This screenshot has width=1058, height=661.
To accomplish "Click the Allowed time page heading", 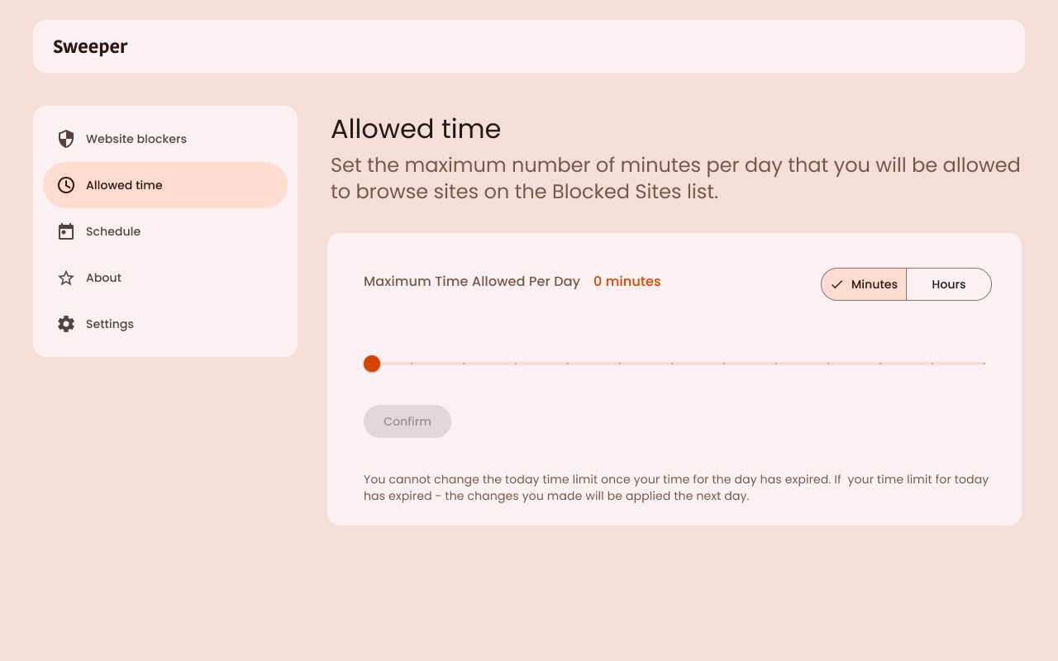I will (416, 129).
